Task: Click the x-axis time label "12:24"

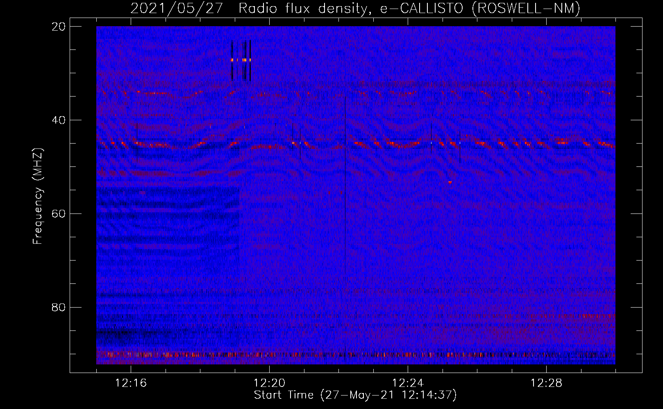Action: point(408,383)
